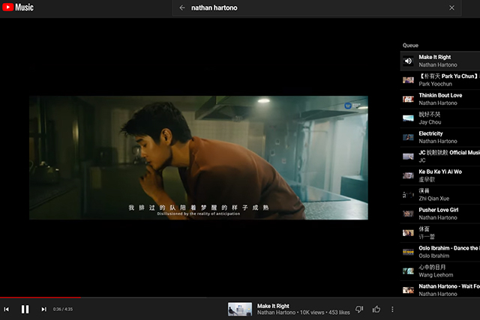The width and height of the screenshot is (480, 320).
Task: Click the Queue heading
Action: coord(410,45)
